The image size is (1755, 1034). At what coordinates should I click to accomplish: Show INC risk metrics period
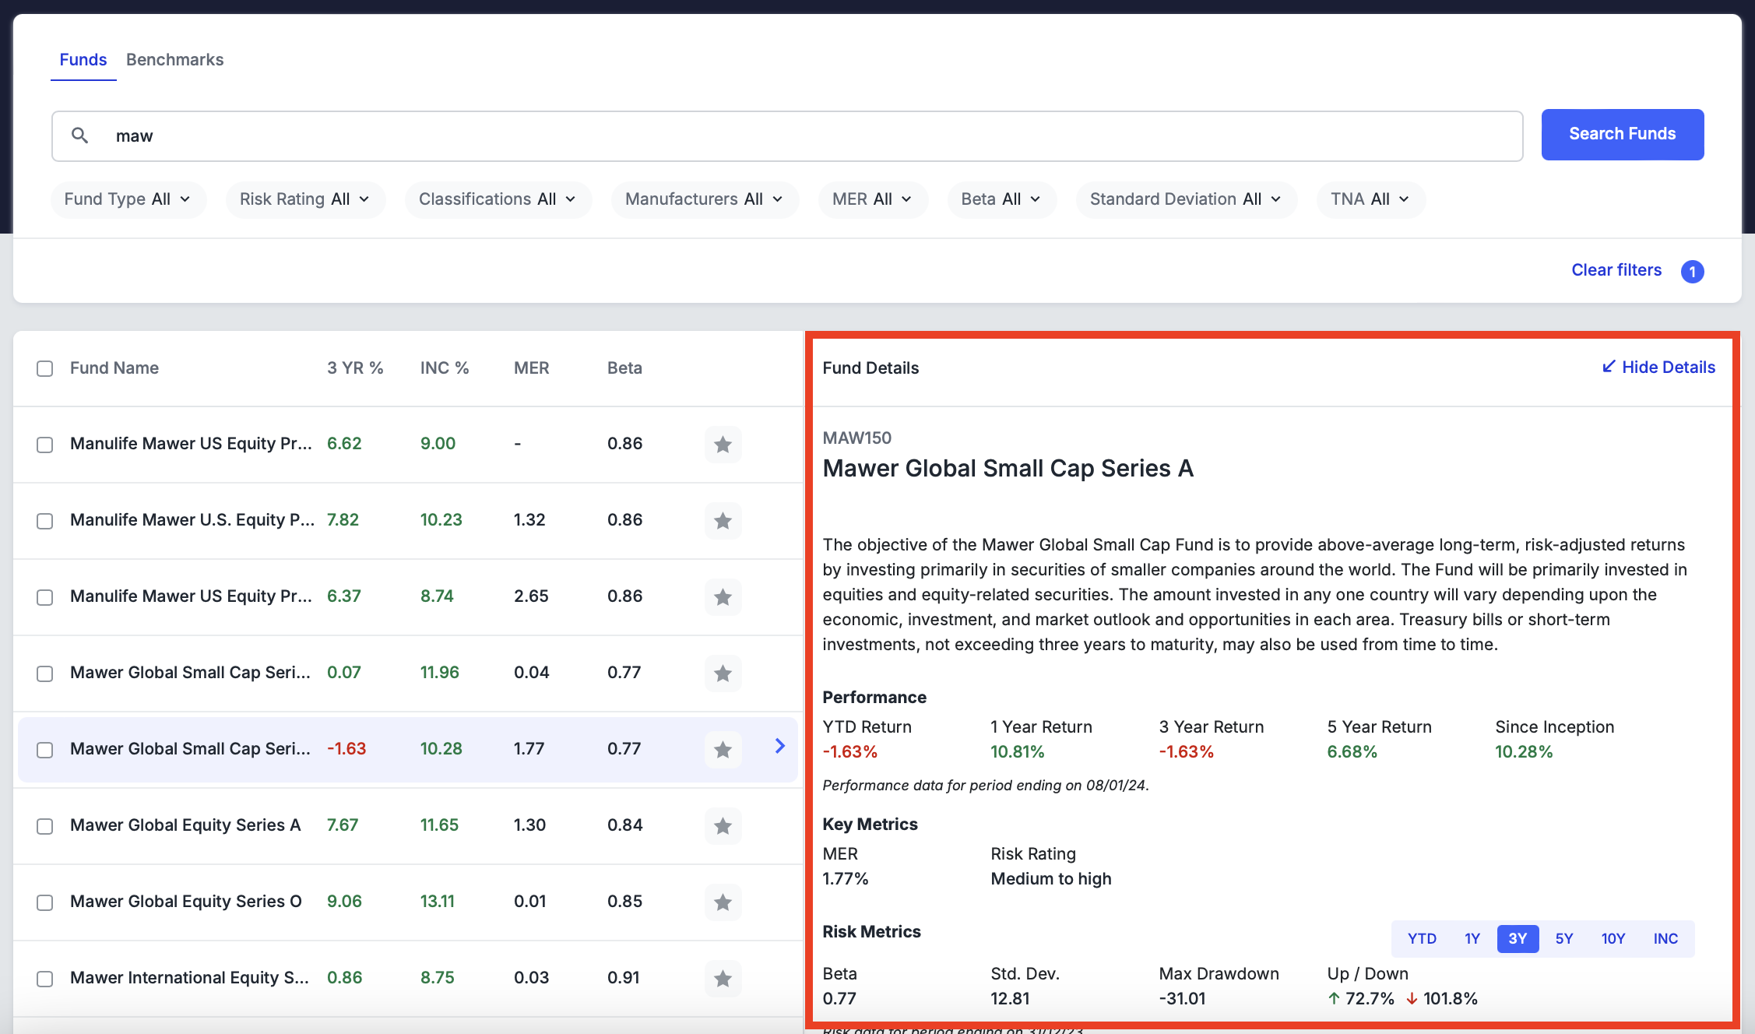click(x=1665, y=939)
